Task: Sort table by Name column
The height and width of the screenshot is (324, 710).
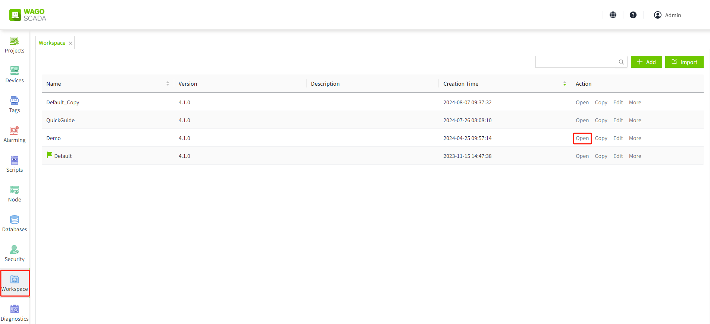Action: coord(168,84)
